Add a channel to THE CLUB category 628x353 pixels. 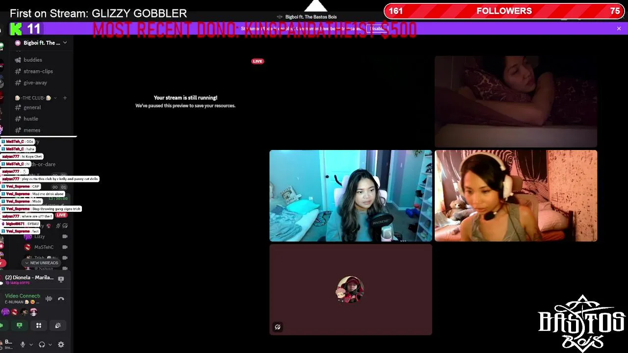tap(65, 98)
